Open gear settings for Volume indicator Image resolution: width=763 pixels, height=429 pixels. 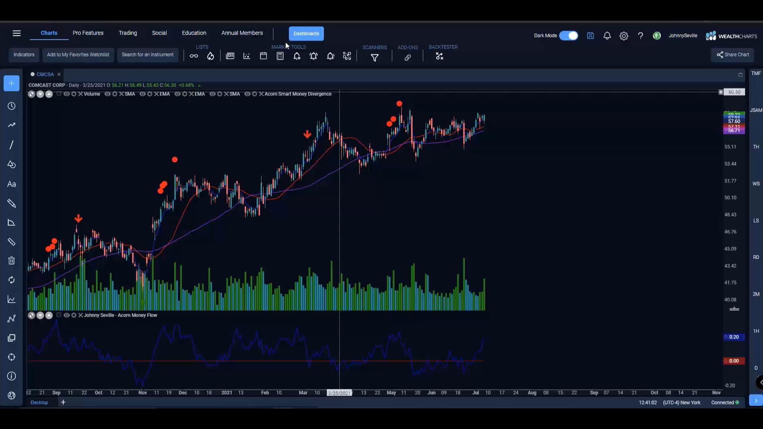tap(74, 94)
